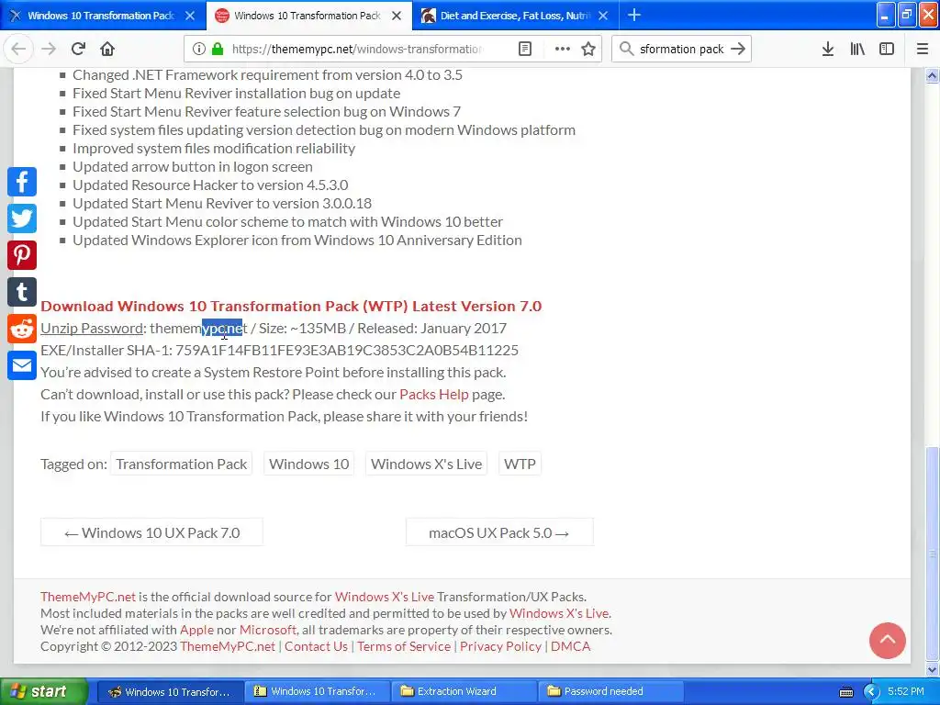Screen dimensions: 940x705
Task: Click the red back-to-top arrow button
Action: click(x=888, y=640)
